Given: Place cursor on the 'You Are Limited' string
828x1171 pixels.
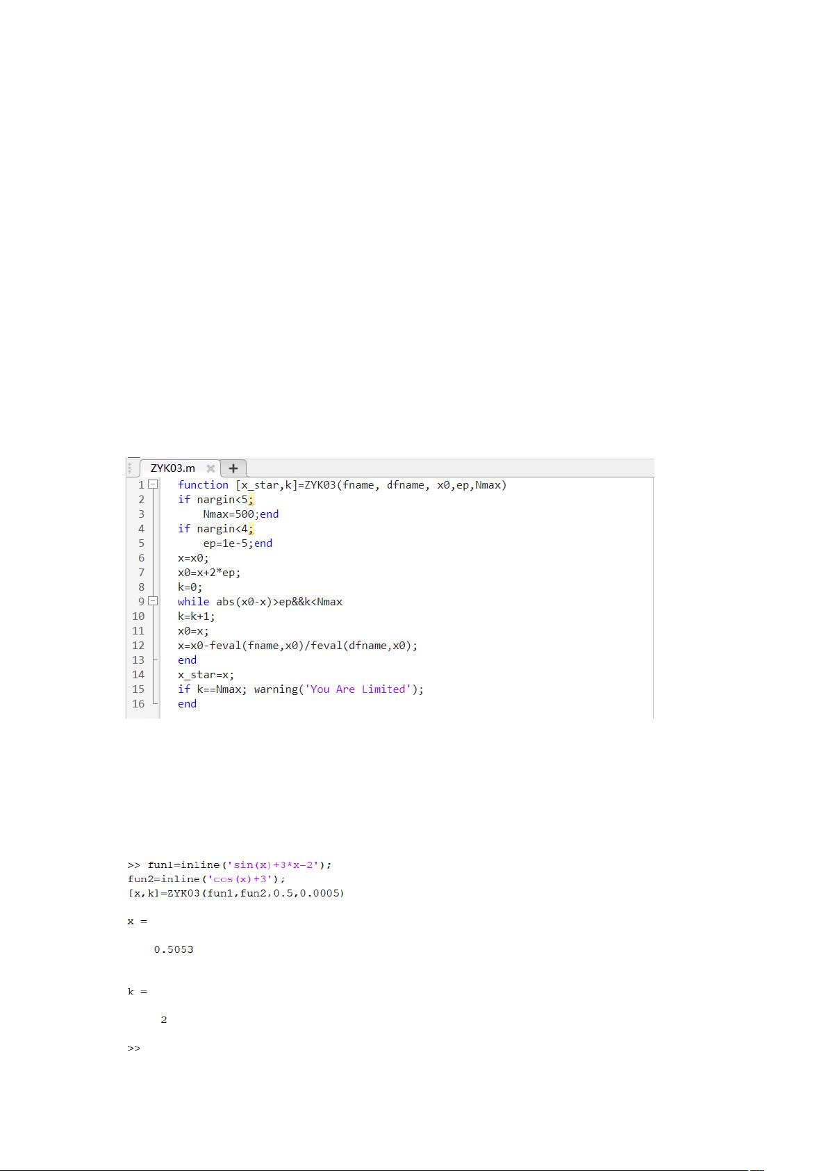Looking at the screenshot, I should [x=358, y=689].
